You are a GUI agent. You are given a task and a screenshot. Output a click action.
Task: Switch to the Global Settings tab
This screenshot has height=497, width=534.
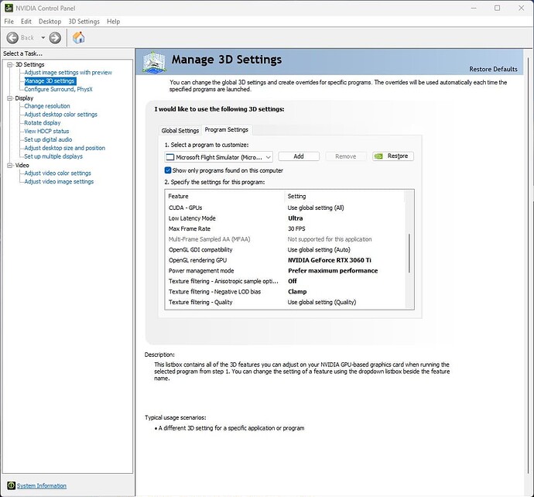[x=180, y=130]
